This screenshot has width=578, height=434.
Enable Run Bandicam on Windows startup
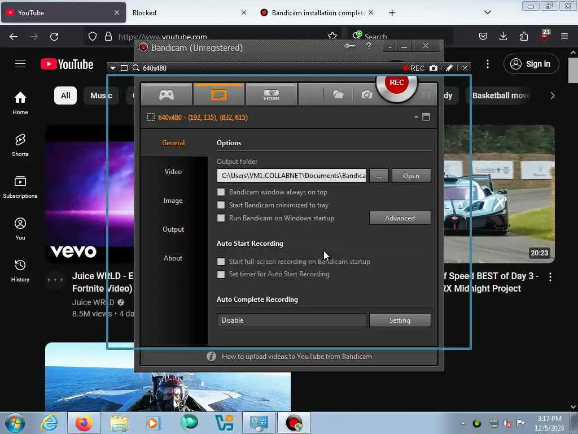[221, 218]
